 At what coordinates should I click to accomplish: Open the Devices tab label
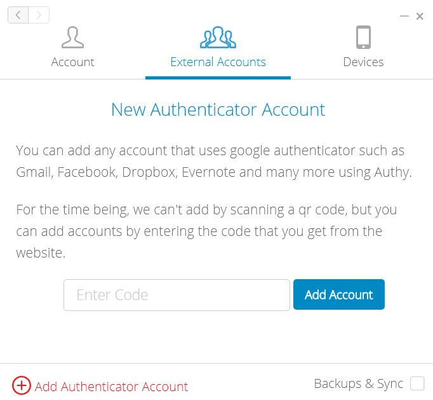click(363, 62)
